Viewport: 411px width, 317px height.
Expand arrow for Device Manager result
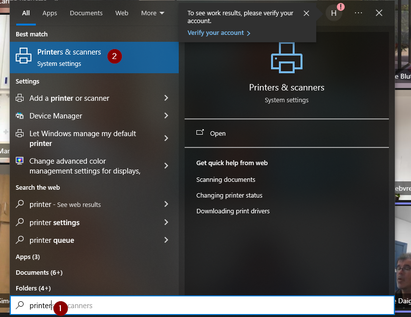point(166,115)
